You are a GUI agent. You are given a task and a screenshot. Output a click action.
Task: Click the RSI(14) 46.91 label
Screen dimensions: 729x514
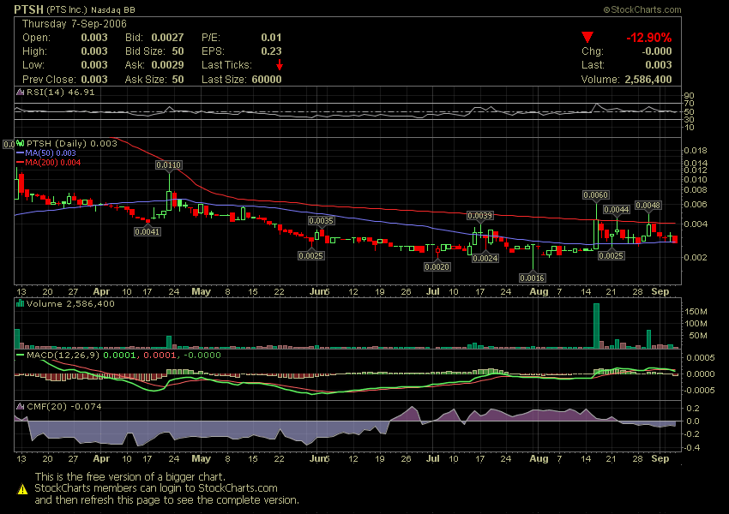click(60, 92)
